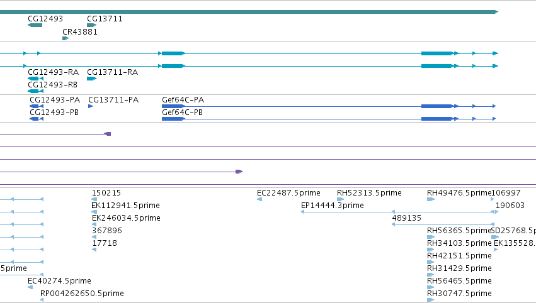The width and height of the screenshot is (536, 303).
Task: Click the Gef64C-PB CDS label
Action: point(182,113)
